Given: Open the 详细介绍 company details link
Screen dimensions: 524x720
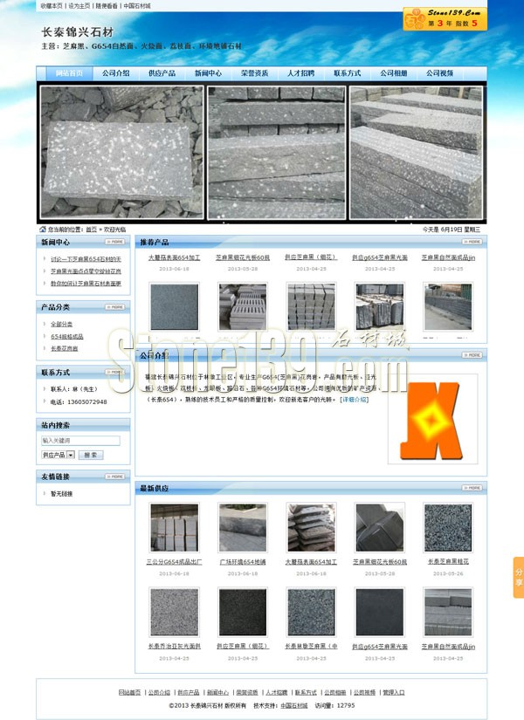Looking at the screenshot, I should (354, 400).
